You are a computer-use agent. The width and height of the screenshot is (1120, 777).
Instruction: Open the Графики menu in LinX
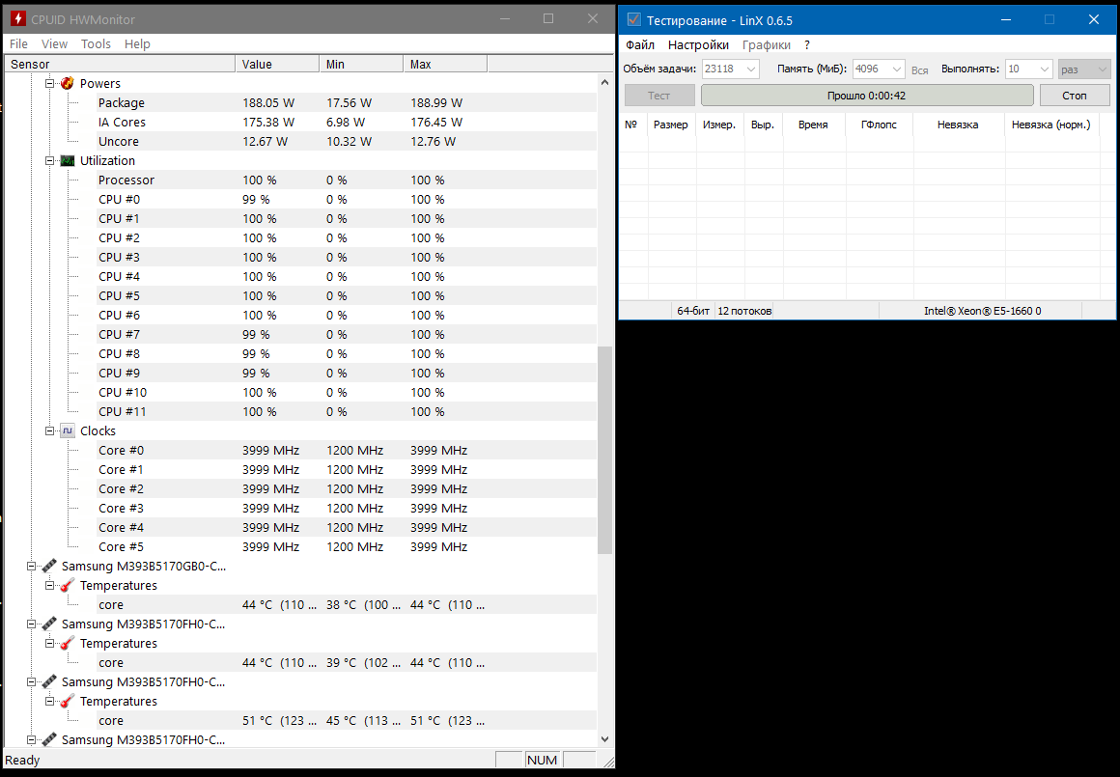[766, 45]
